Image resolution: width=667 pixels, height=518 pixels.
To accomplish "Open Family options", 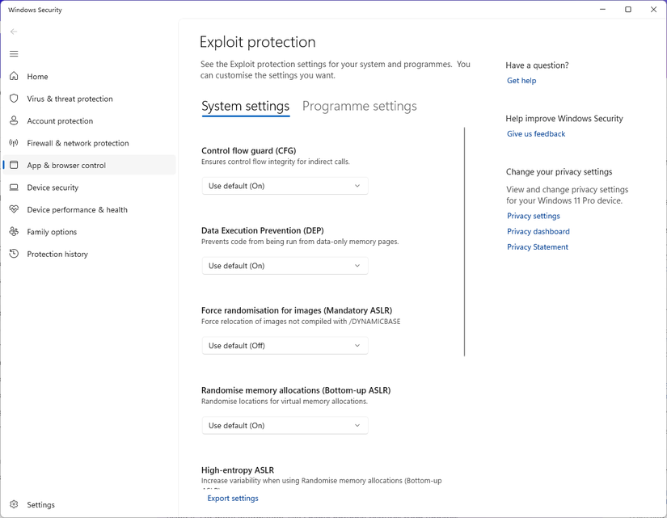I will 57,231.
